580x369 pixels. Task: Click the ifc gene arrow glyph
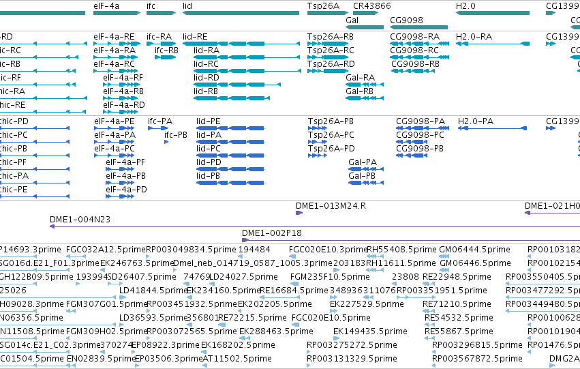162,13
